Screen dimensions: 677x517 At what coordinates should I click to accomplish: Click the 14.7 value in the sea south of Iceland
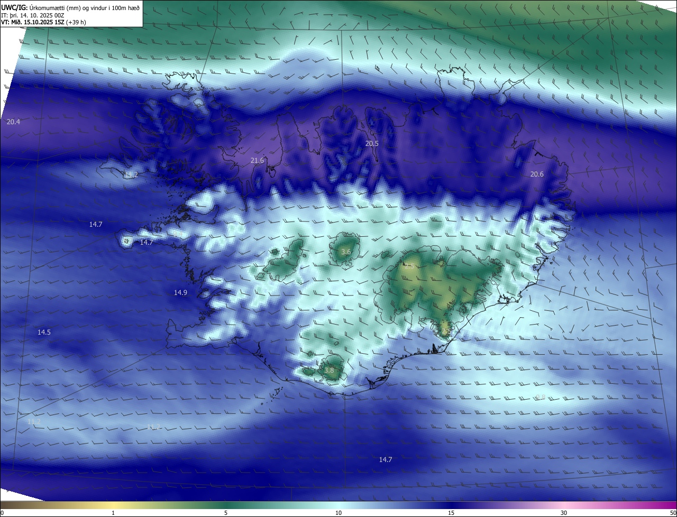386,460
